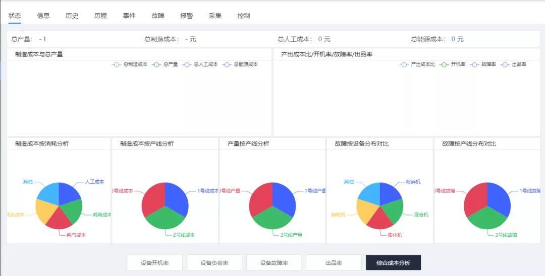Toggle the 总能源成本 legend series
545x276 pixels.
(240, 64)
